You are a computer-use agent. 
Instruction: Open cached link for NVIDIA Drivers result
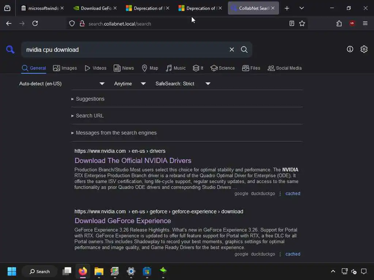pyautogui.click(x=293, y=194)
